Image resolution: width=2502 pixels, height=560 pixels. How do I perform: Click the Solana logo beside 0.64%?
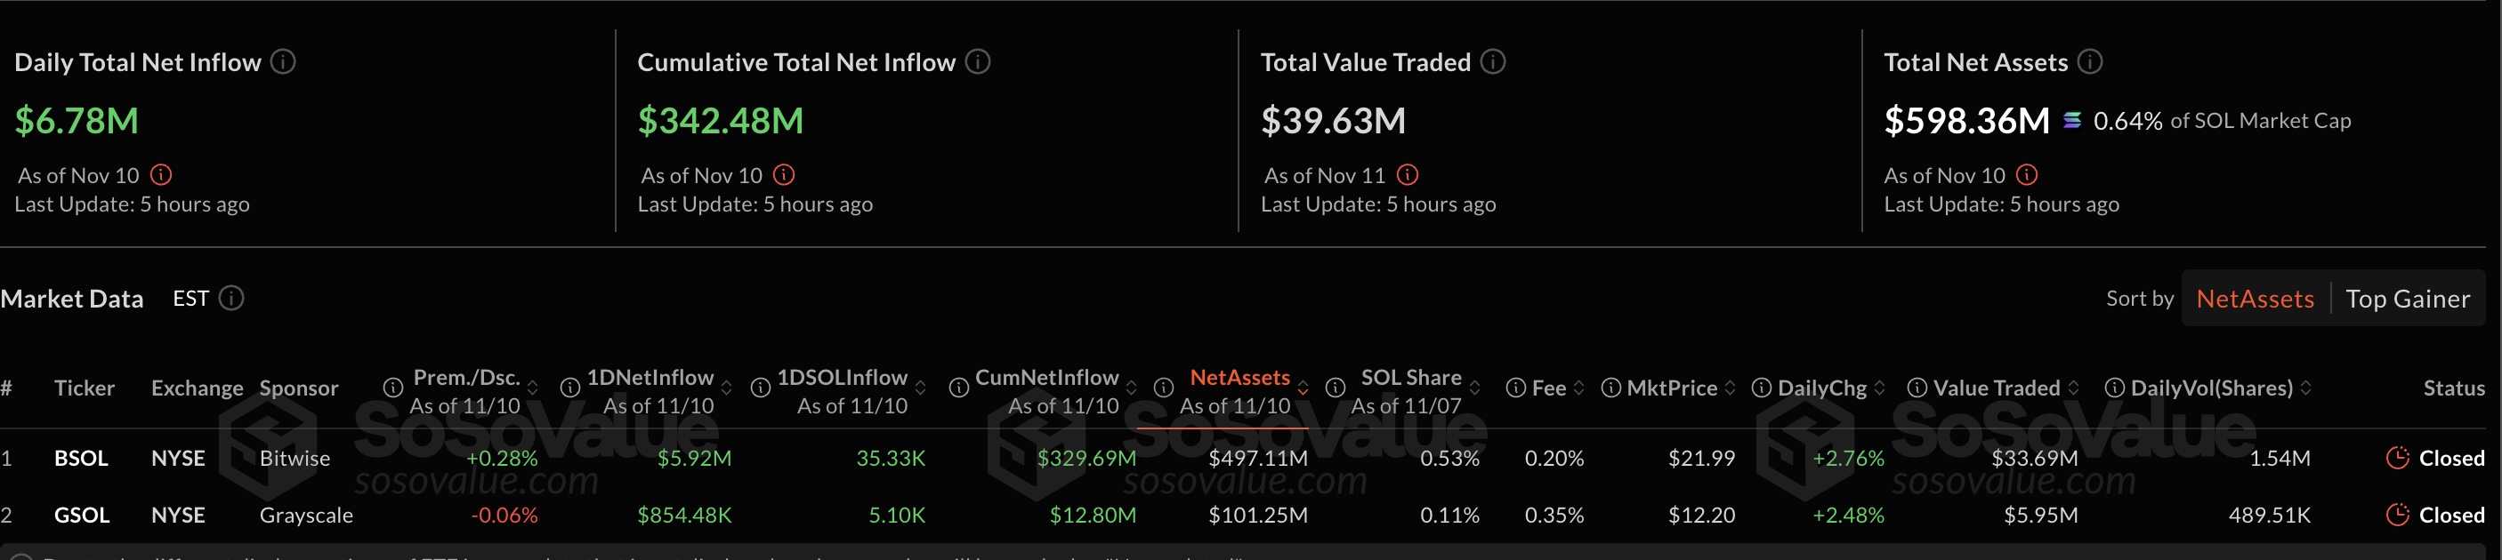point(2071,120)
